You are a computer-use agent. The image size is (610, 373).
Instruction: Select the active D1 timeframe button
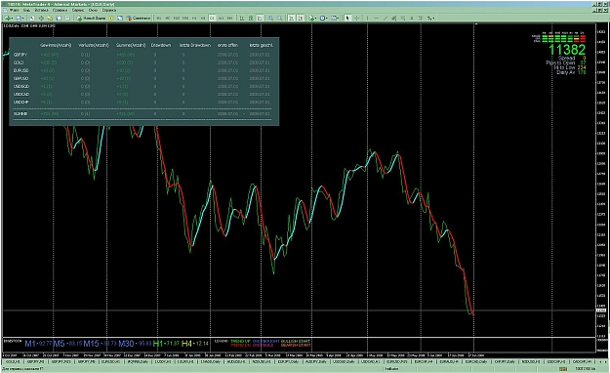[212, 18]
